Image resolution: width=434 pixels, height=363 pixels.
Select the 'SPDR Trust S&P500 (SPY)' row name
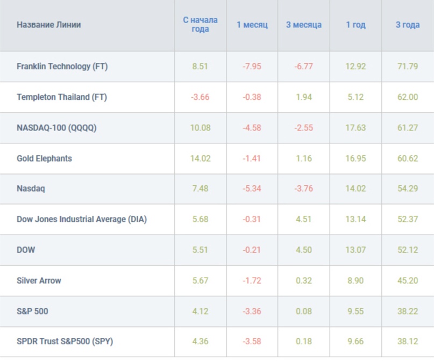click(x=65, y=342)
